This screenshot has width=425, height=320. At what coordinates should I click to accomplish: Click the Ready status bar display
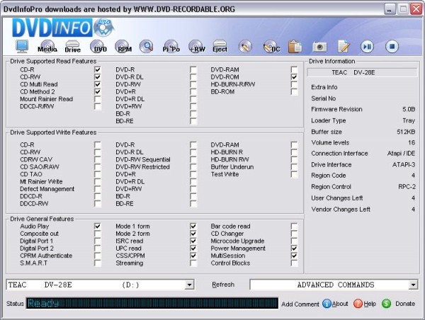tap(152, 304)
